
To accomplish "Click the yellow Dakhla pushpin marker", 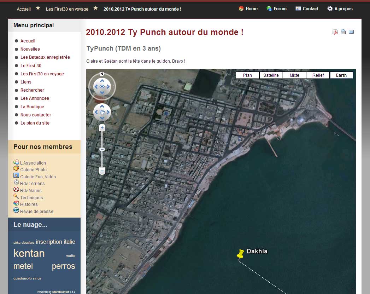I will [241, 254].
